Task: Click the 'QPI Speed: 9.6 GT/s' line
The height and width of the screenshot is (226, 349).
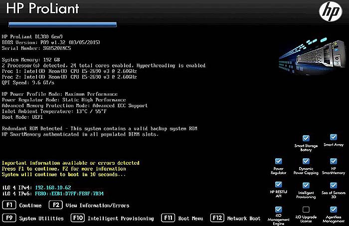Action: (x=28, y=83)
